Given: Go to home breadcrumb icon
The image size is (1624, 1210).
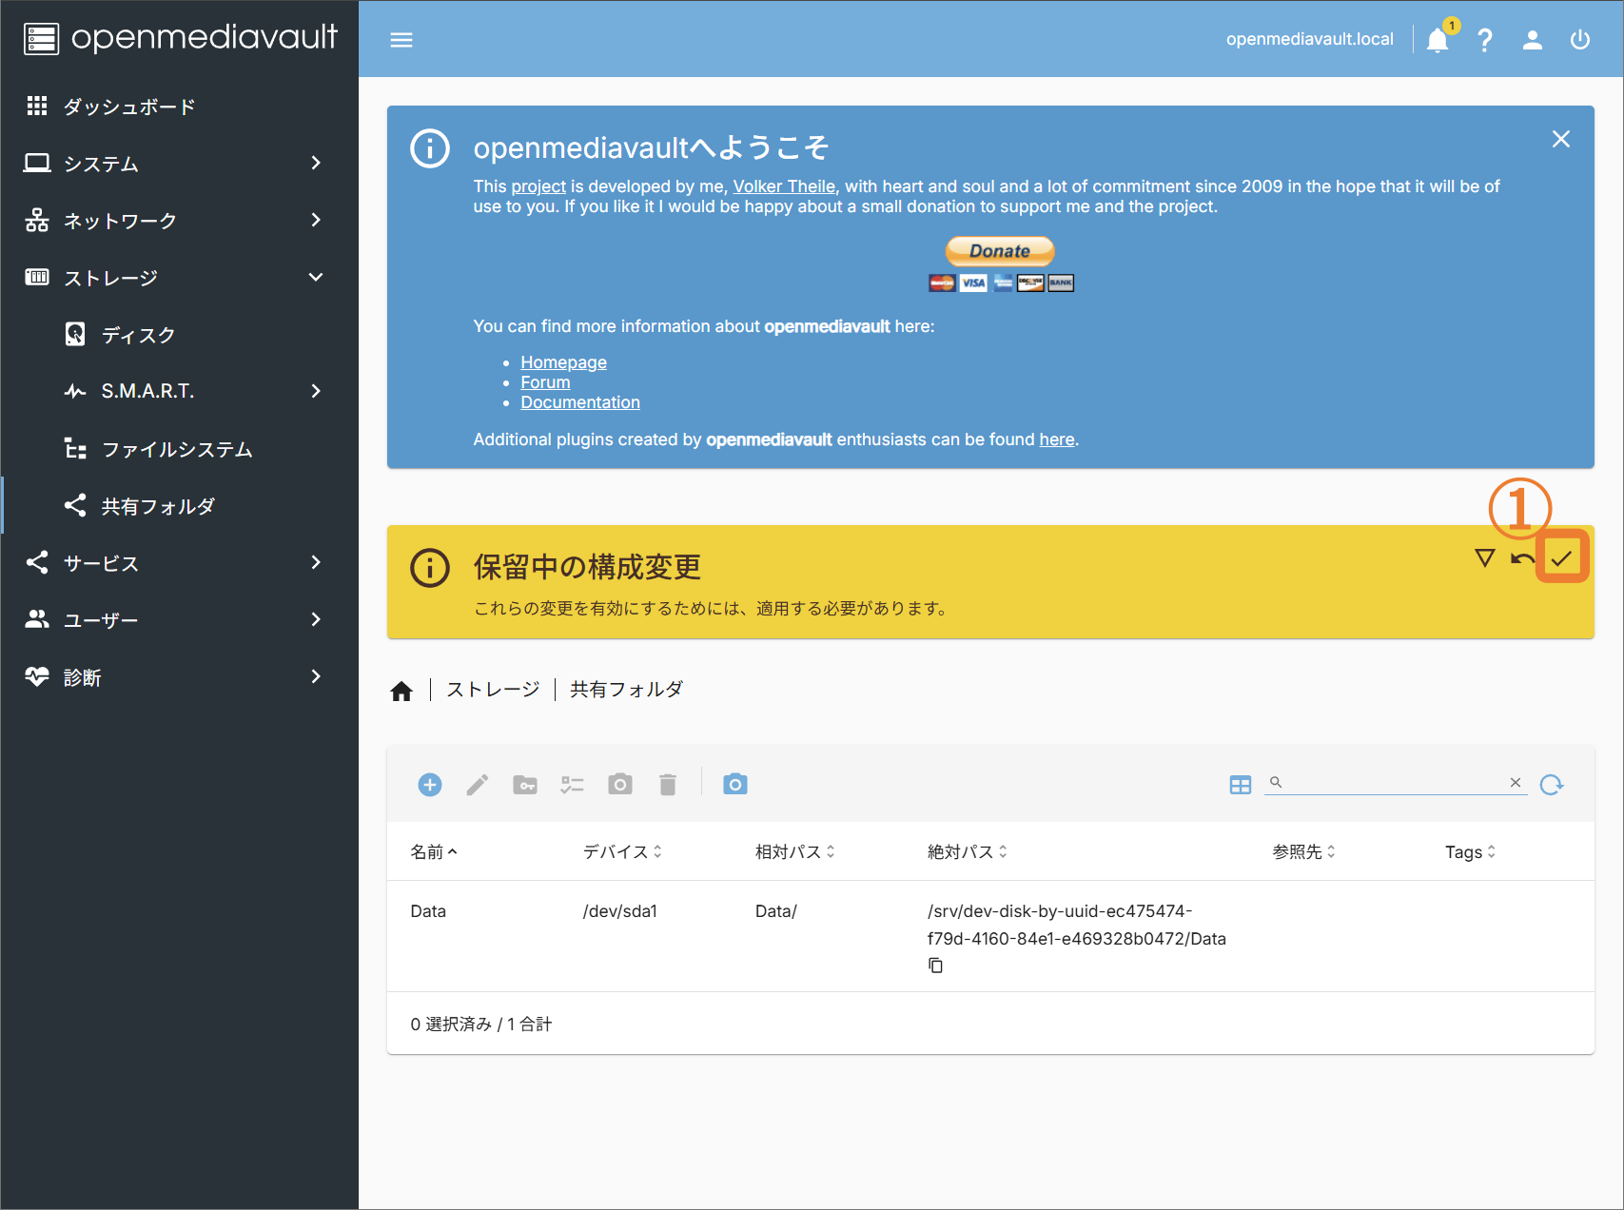Looking at the screenshot, I should click(x=401, y=691).
